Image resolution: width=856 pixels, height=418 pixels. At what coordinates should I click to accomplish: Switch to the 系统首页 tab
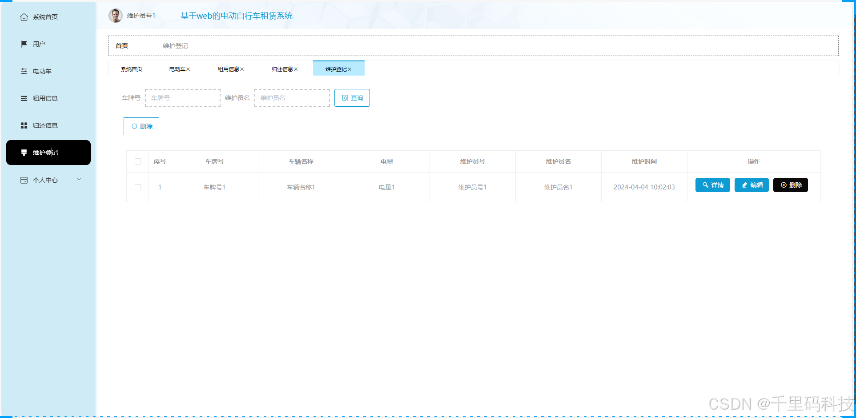coord(132,69)
